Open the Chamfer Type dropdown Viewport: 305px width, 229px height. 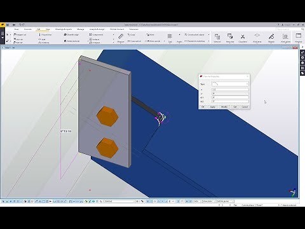pyautogui.click(x=230, y=84)
